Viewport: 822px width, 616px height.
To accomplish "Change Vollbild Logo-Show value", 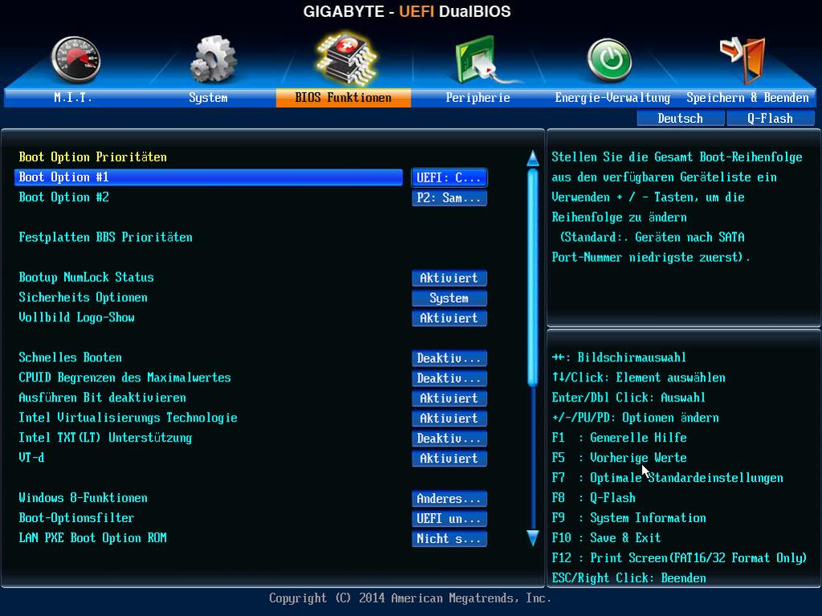I will [x=449, y=318].
